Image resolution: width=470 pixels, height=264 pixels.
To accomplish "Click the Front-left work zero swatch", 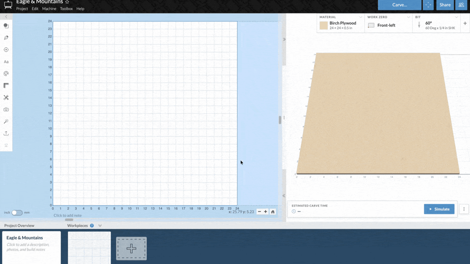I will [x=371, y=25].
